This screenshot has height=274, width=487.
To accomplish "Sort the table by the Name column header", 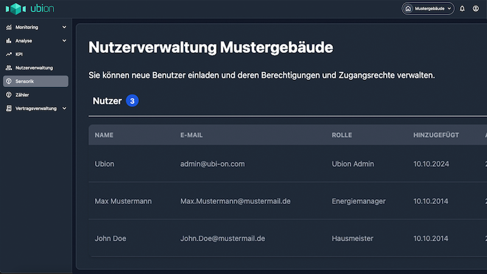I will click(104, 135).
